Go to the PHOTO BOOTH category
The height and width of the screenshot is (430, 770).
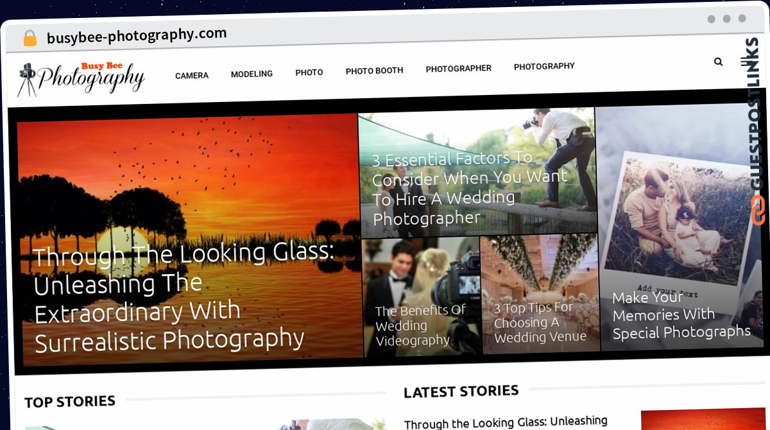[x=374, y=71]
